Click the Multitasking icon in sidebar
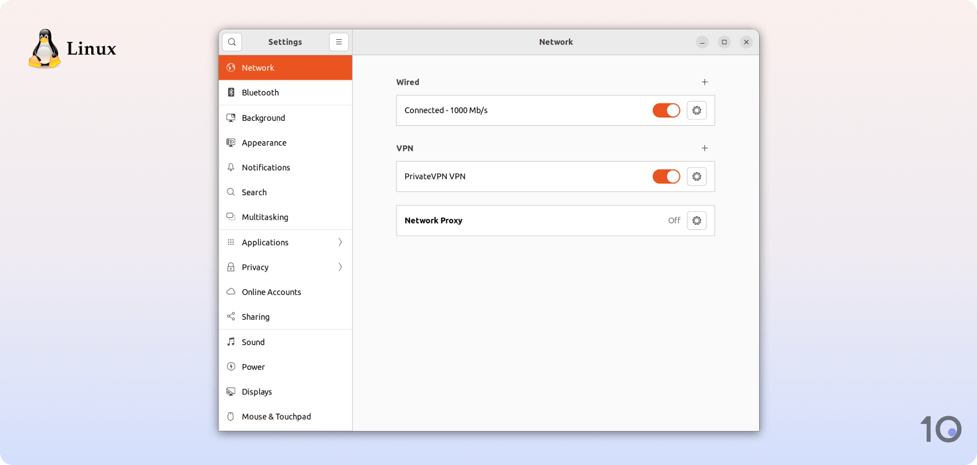Image resolution: width=977 pixels, height=465 pixels. [x=231, y=217]
